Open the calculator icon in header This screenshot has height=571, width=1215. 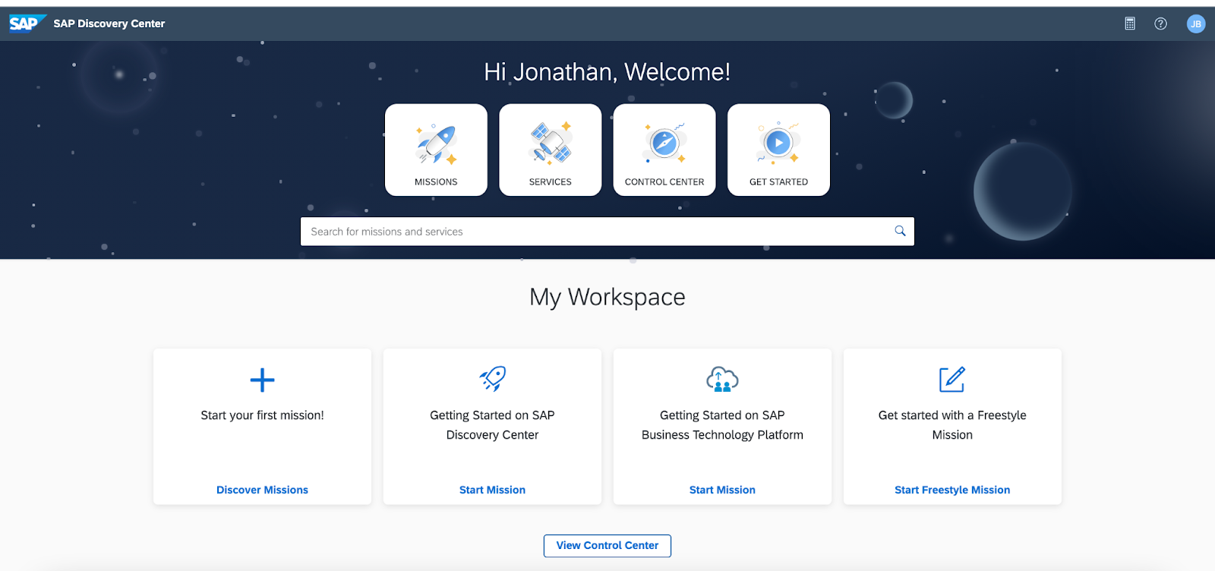1130,24
